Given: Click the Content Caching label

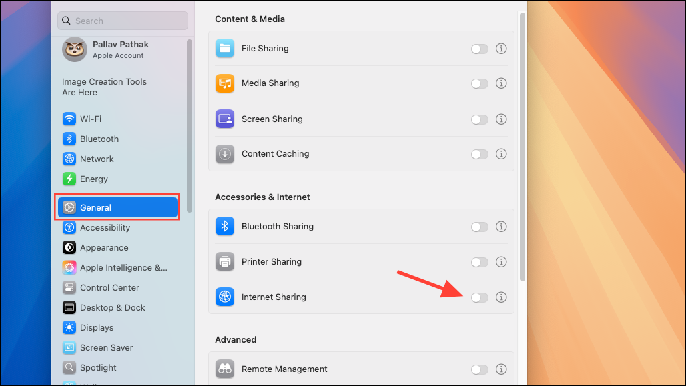Looking at the screenshot, I should click(x=275, y=154).
